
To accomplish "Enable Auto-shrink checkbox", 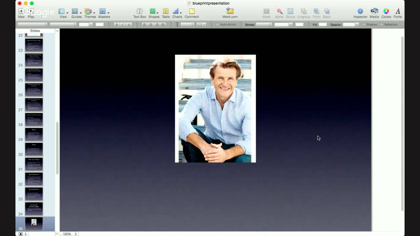I will (218, 25).
